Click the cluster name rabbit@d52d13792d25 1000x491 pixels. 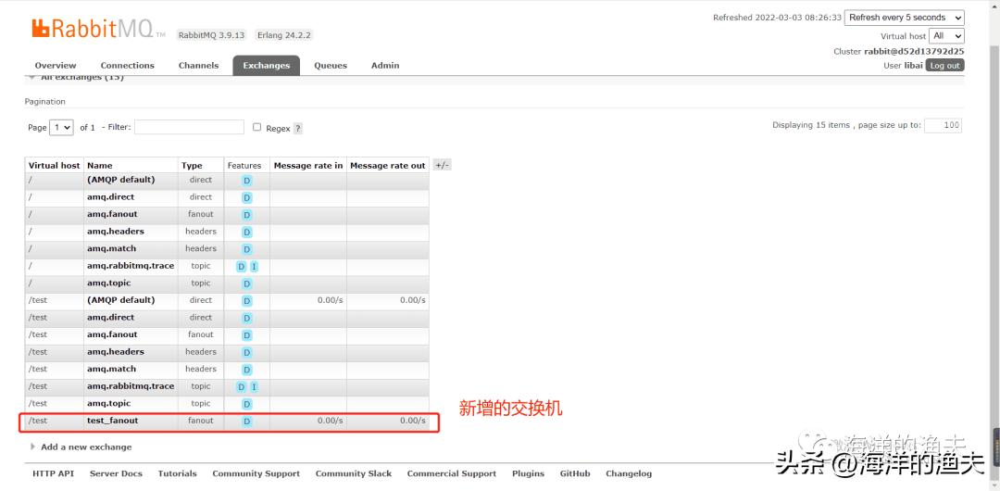coord(914,51)
